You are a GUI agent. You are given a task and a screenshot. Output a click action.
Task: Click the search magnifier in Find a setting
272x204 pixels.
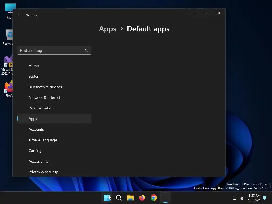coord(86,50)
